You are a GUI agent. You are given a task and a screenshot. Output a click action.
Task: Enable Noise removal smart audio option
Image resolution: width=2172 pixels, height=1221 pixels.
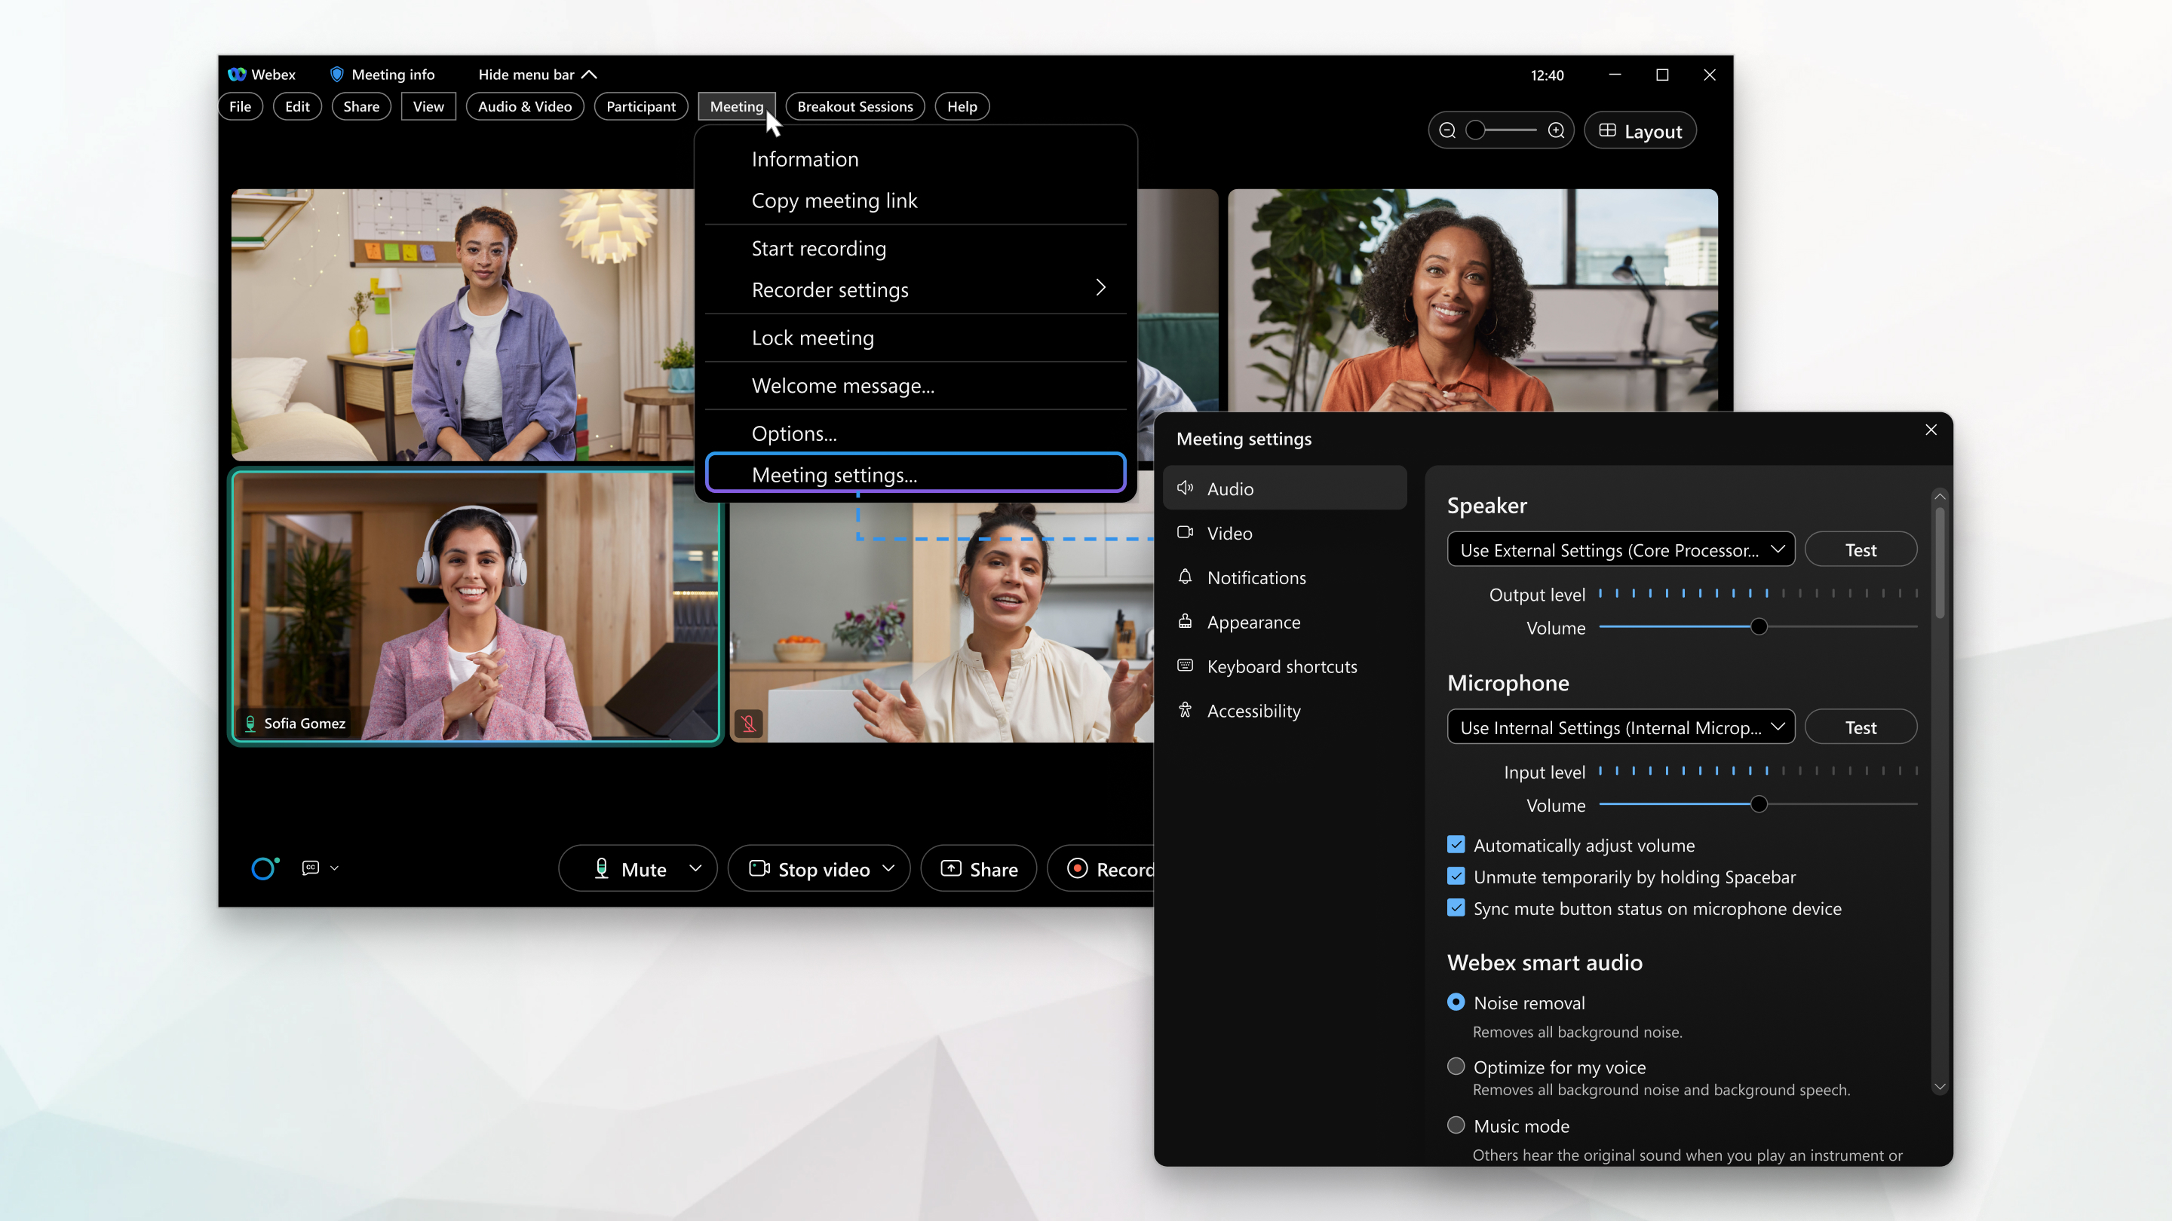(x=1455, y=1002)
